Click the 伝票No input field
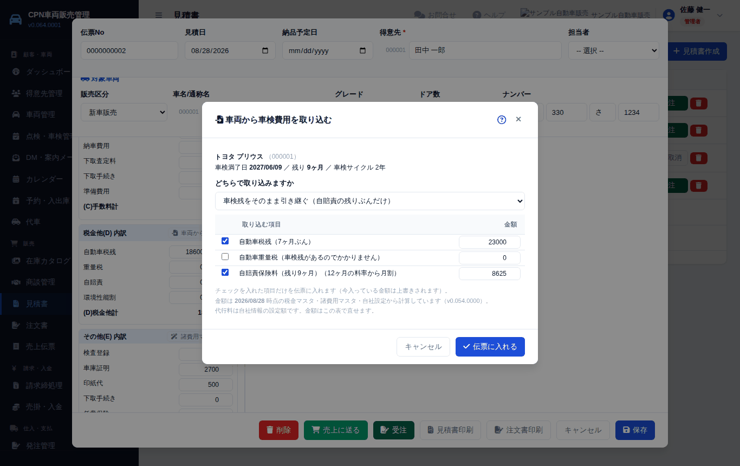 [129, 50]
